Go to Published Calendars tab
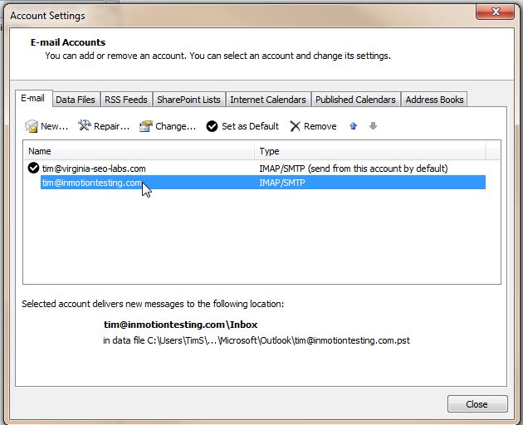This screenshot has height=425, width=523. pos(355,100)
